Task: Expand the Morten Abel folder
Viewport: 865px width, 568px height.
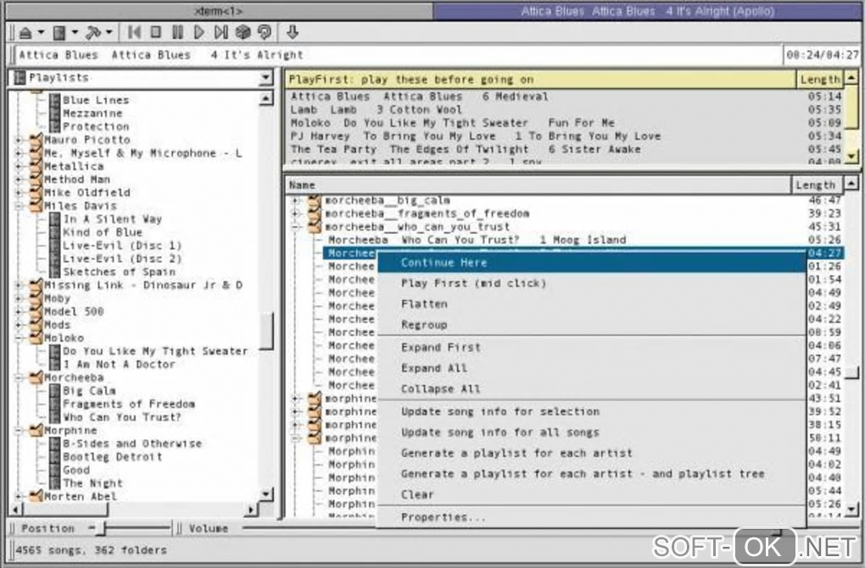Action: tap(20, 497)
